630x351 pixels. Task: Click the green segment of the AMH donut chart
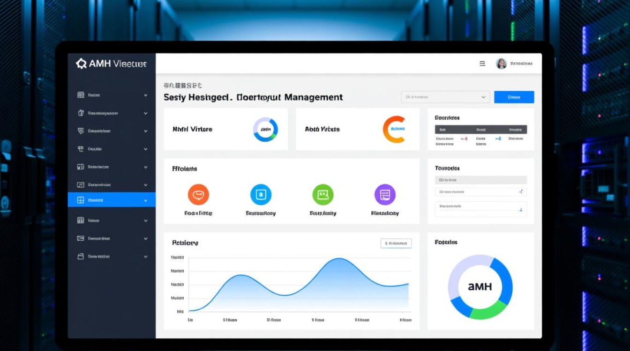click(x=487, y=311)
